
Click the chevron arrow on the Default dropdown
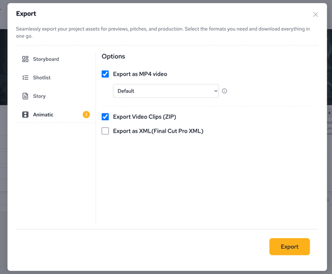click(215, 91)
